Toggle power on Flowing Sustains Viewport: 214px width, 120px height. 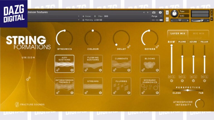100,70
